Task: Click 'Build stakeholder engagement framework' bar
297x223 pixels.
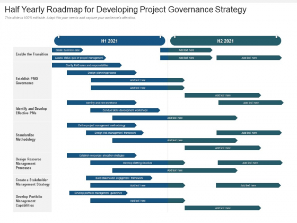Action: coord(119,178)
